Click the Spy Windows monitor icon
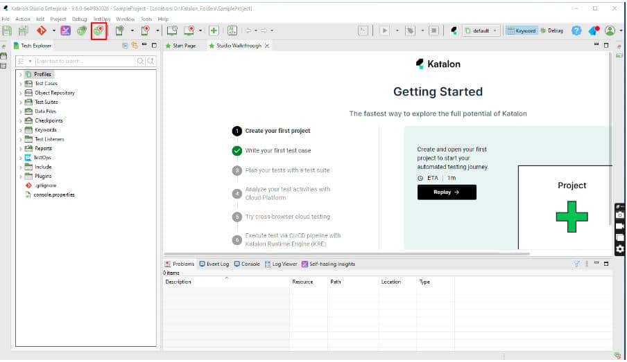 172,30
